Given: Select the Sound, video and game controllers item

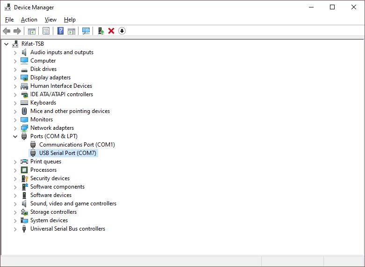Looking at the screenshot, I should (73, 204).
